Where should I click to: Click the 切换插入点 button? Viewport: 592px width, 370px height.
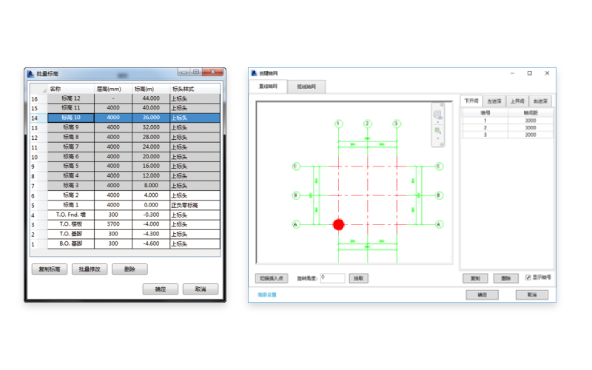pos(272,278)
